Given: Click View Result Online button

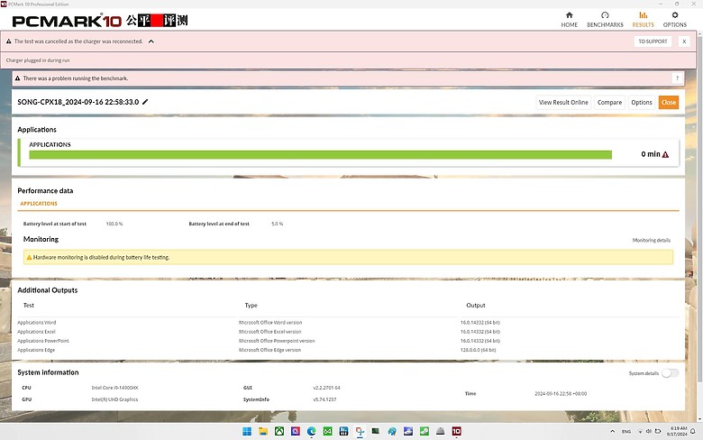Looking at the screenshot, I should pos(563,102).
